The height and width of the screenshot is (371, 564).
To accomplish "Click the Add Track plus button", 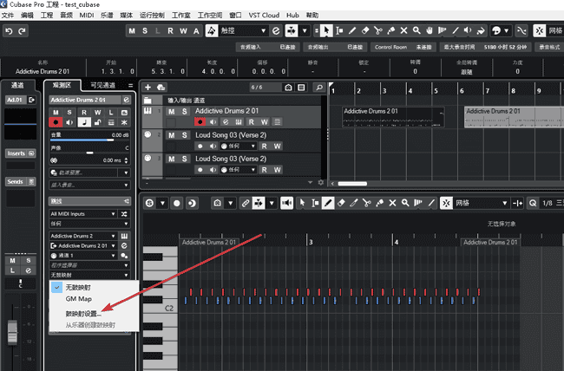I will point(148,88).
